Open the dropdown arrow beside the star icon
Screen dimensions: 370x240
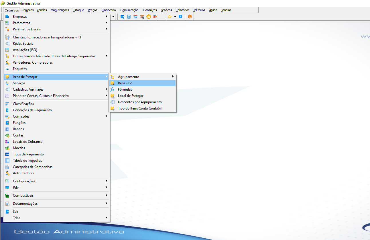[175, 17]
